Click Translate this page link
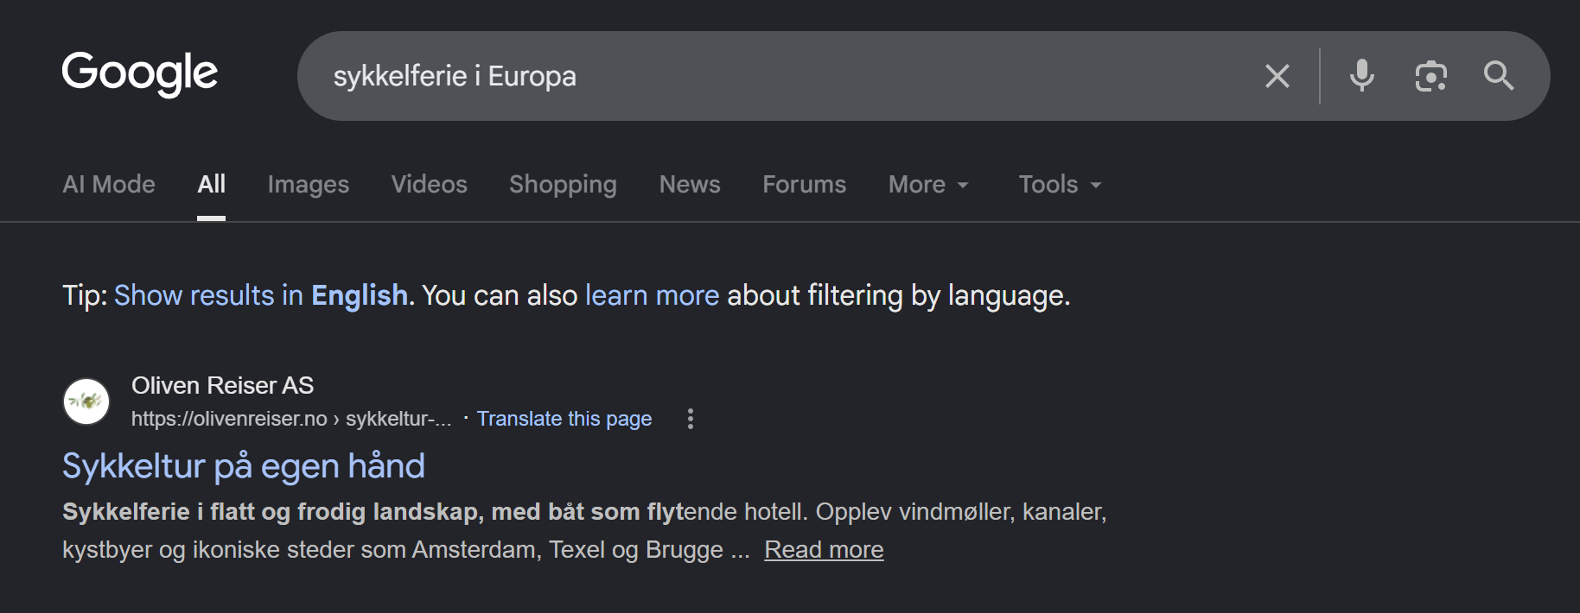 click(x=564, y=419)
